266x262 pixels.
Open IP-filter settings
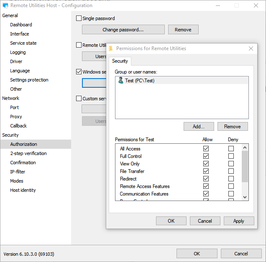(18, 172)
